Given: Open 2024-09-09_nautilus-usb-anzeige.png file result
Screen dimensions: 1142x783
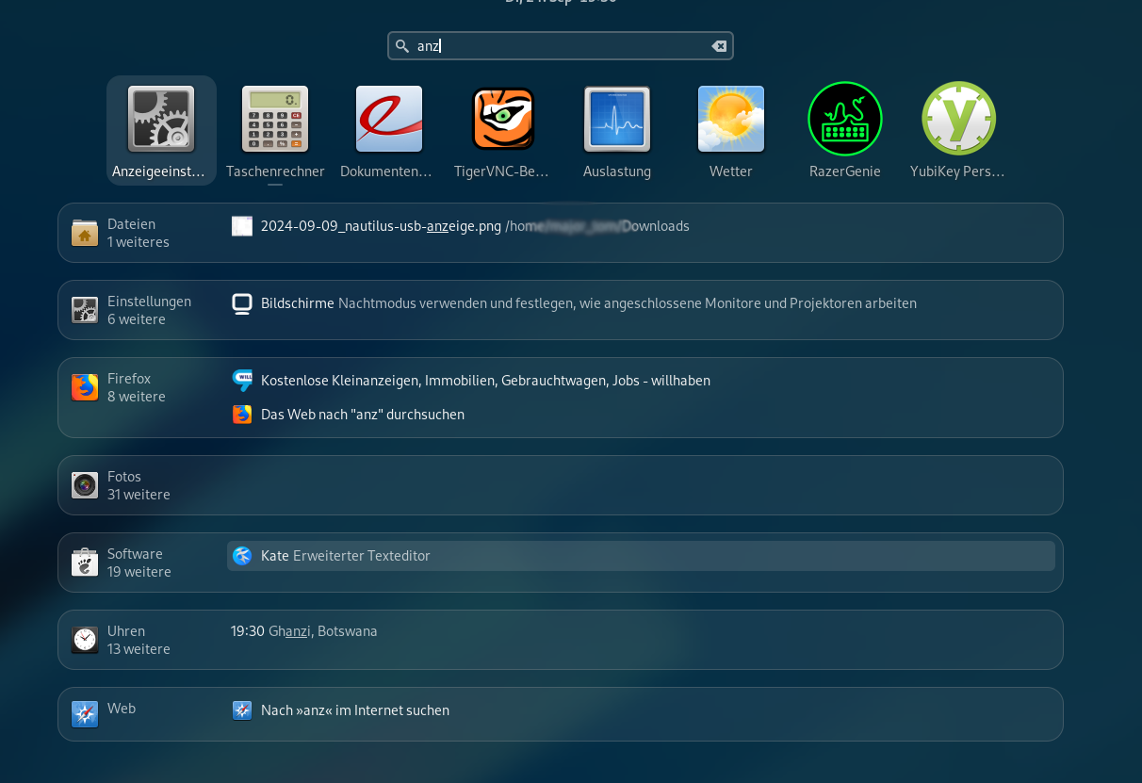Looking at the screenshot, I should coord(641,226).
